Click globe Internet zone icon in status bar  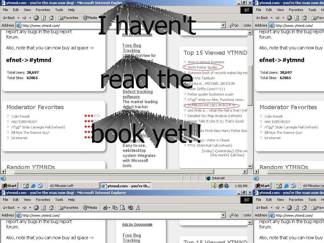[x=208, y=178]
